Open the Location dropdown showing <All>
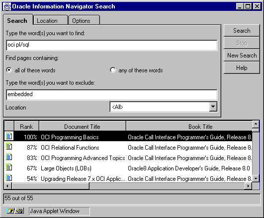Screen dimensions: 264x218 tap(213, 107)
